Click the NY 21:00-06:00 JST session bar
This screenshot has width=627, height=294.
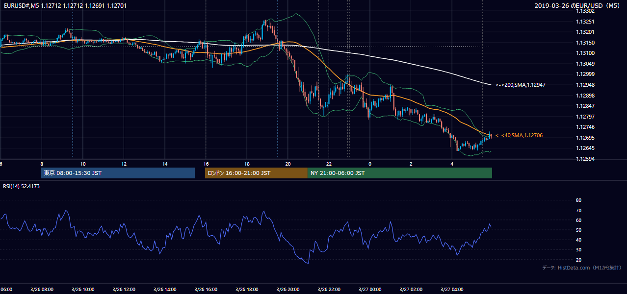point(400,173)
